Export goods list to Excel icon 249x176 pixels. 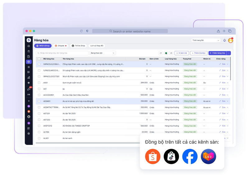[166, 53]
